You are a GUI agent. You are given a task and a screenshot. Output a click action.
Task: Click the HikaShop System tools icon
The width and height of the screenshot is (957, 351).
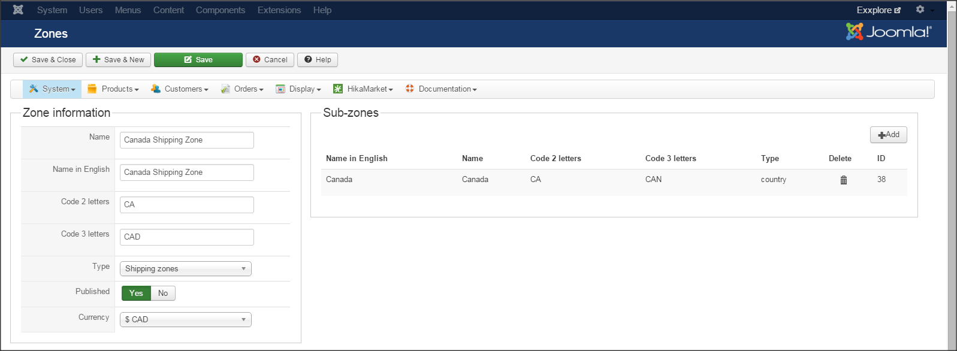click(34, 89)
